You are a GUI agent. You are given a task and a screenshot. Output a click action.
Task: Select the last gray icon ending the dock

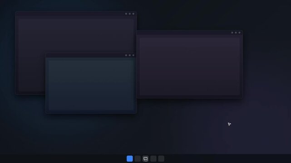coord(161,158)
